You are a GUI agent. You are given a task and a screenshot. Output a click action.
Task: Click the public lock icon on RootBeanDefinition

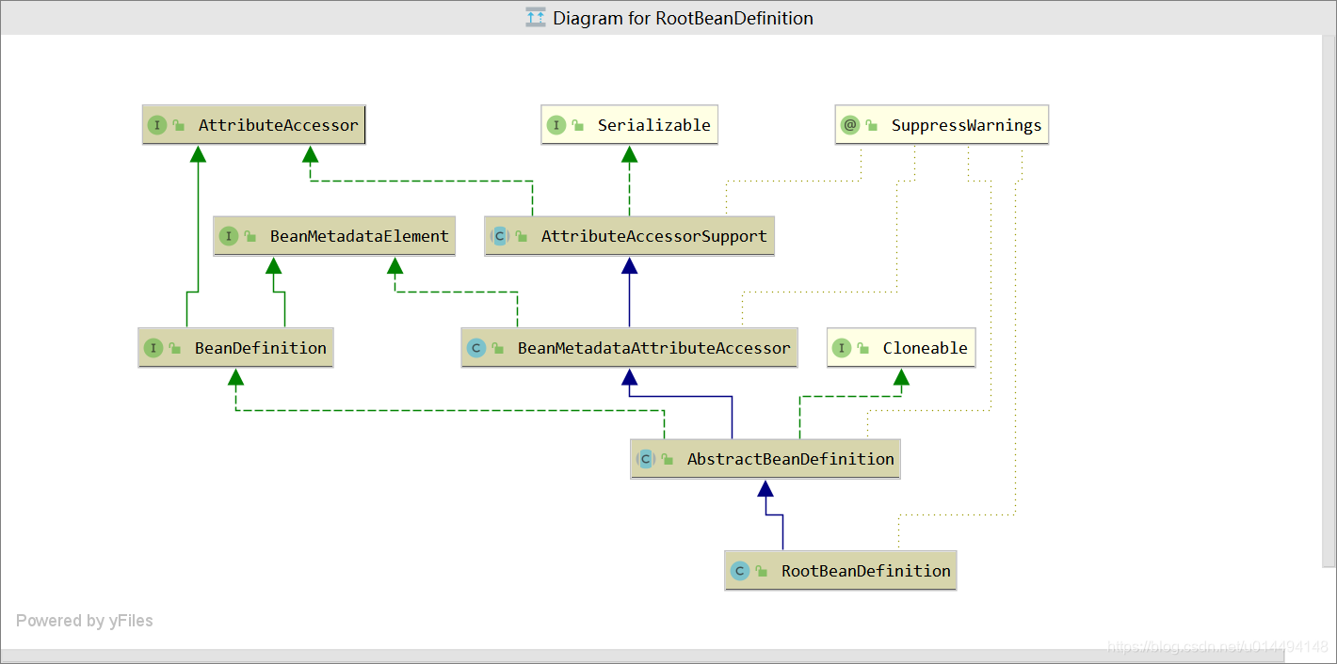(762, 571)
